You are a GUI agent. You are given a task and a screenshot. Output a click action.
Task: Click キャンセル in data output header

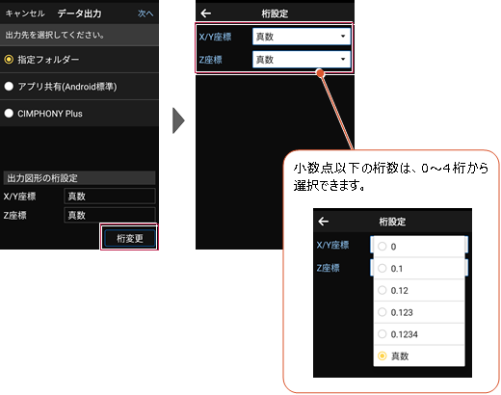25,13
